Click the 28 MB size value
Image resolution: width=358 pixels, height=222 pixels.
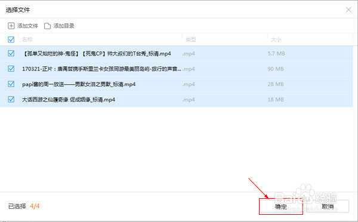(276, 84)
